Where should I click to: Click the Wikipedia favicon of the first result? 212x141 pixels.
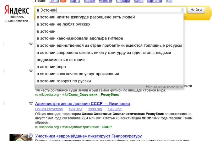pyautogui.click(x=31, y=44)
